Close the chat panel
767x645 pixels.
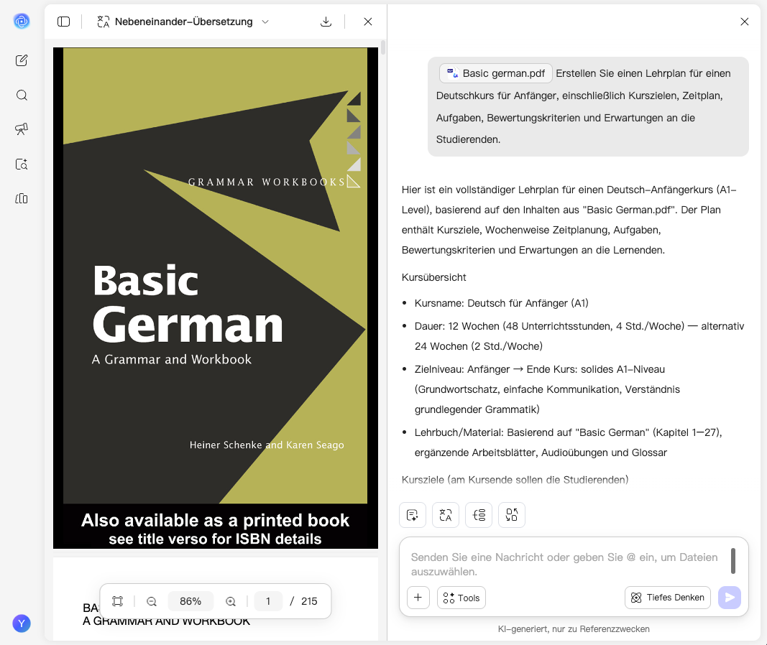pos(745,22)
